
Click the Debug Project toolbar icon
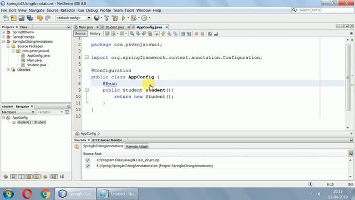(x=134, y=18)
